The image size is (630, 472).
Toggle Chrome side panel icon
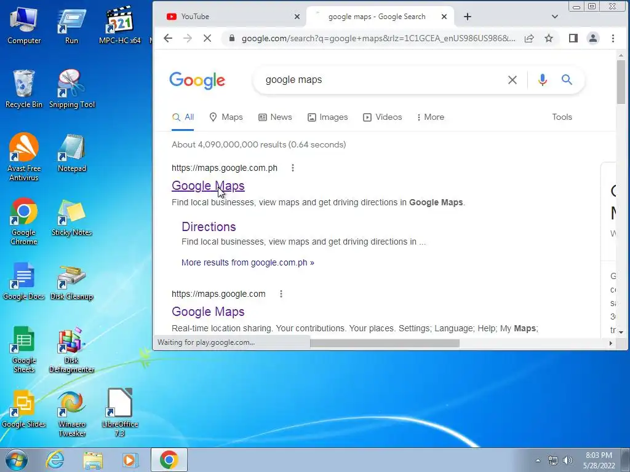pos(573,38)
